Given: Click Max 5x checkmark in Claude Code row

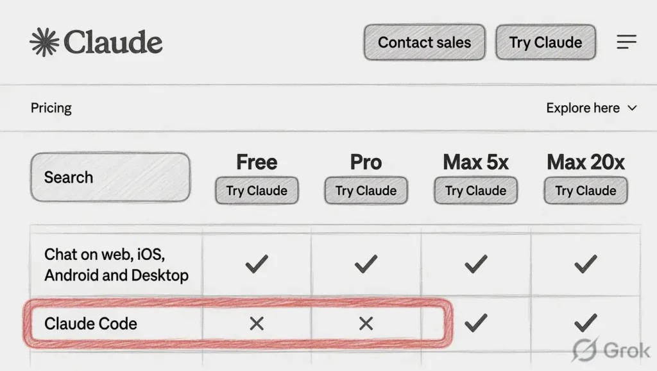Looking at the screenshot, I should pos(475,322).
